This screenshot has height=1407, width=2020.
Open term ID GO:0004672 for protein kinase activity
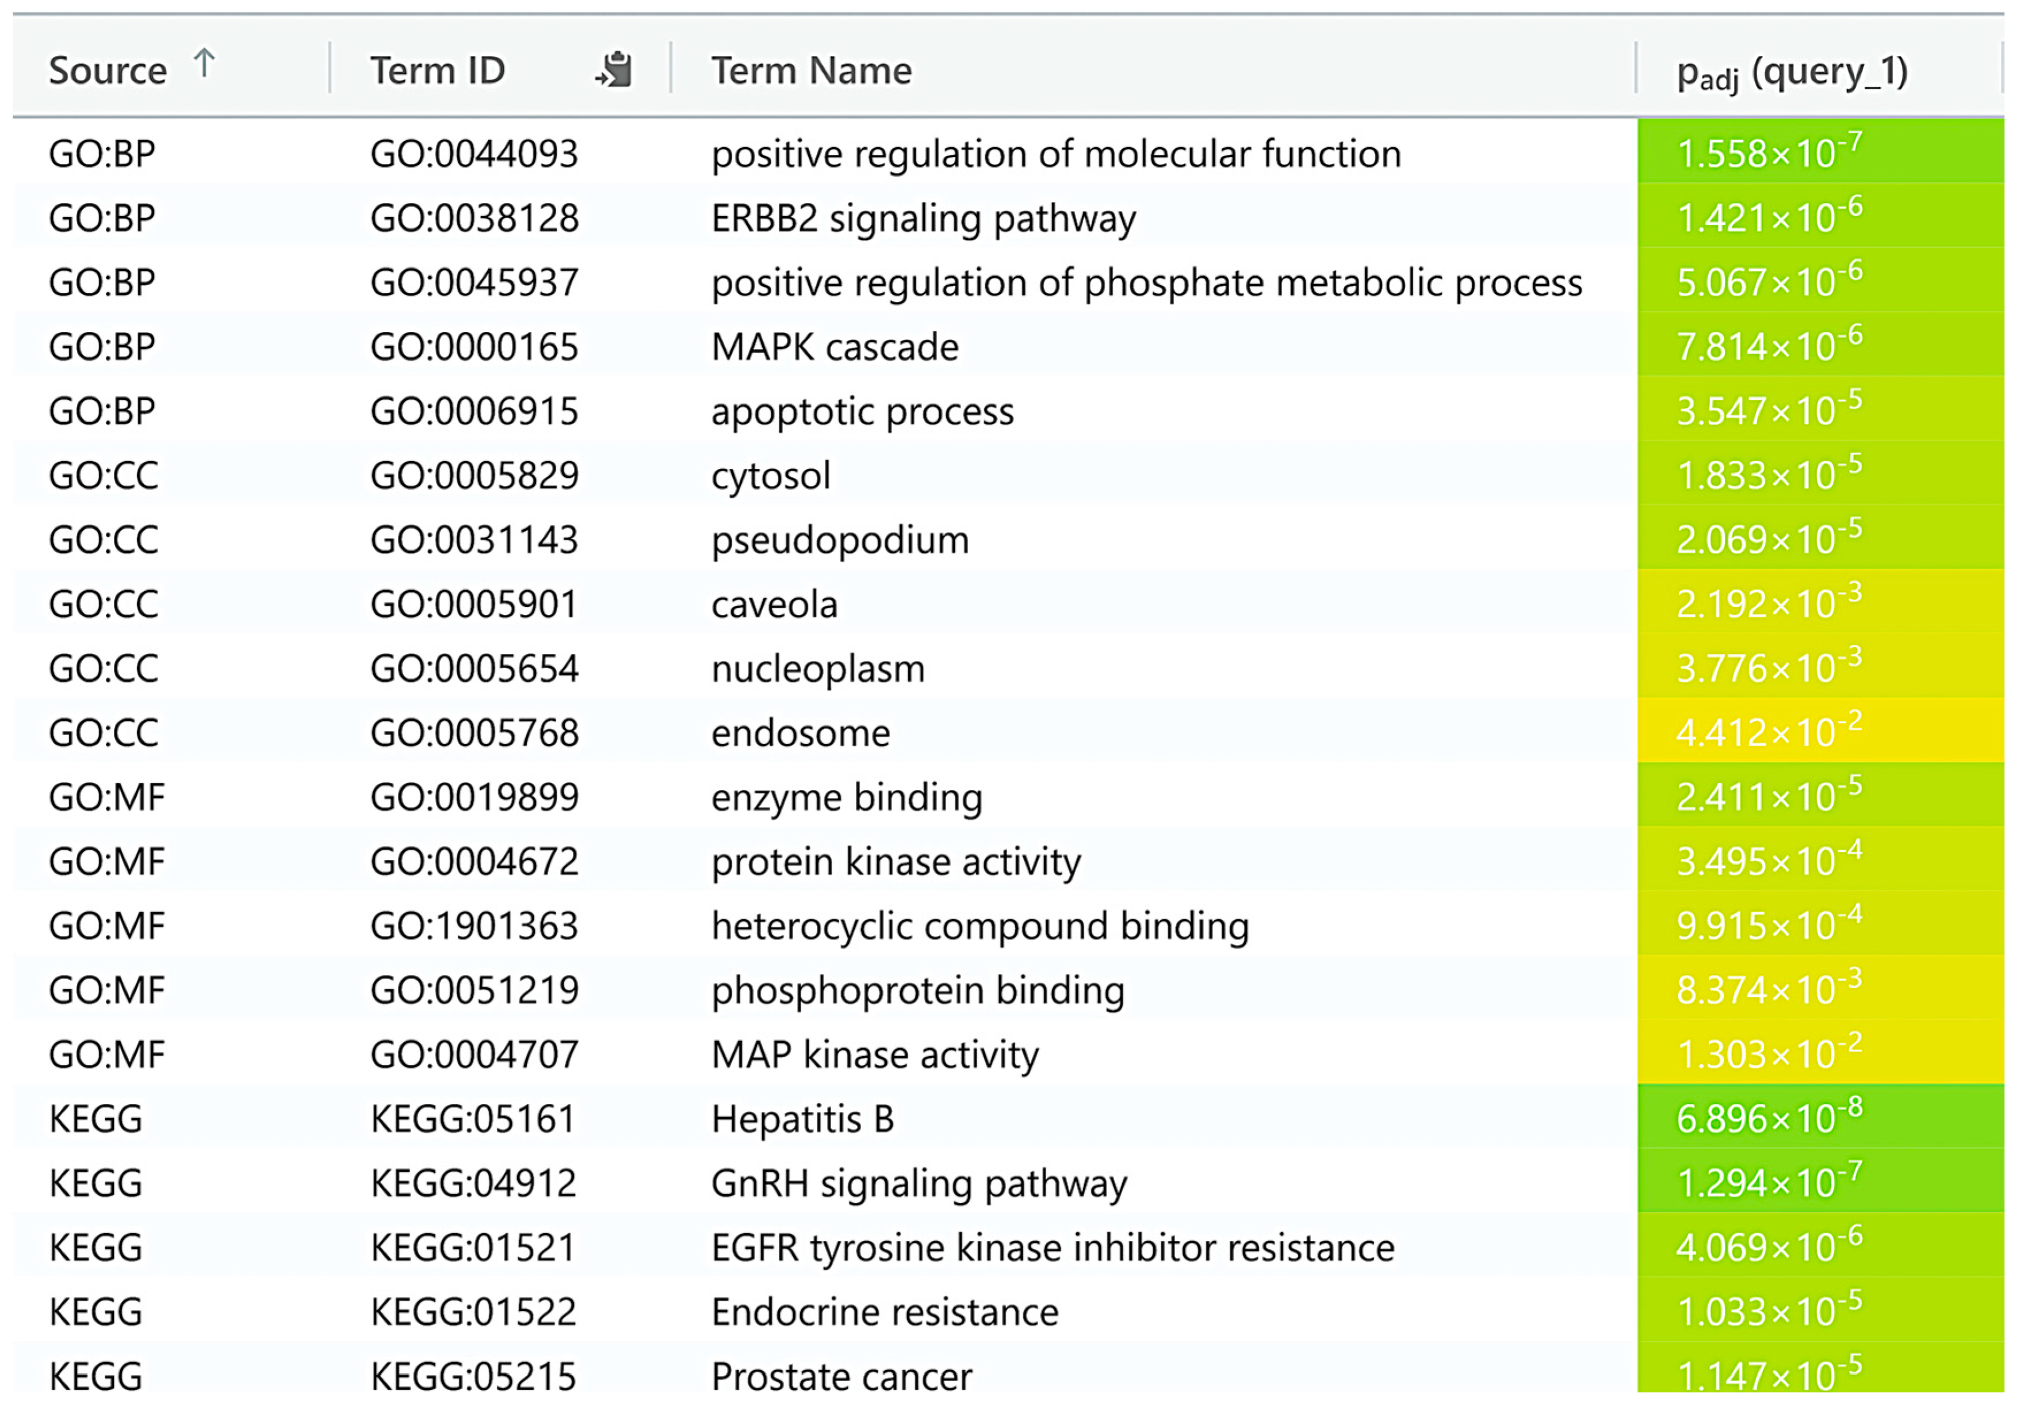point(474,862)
